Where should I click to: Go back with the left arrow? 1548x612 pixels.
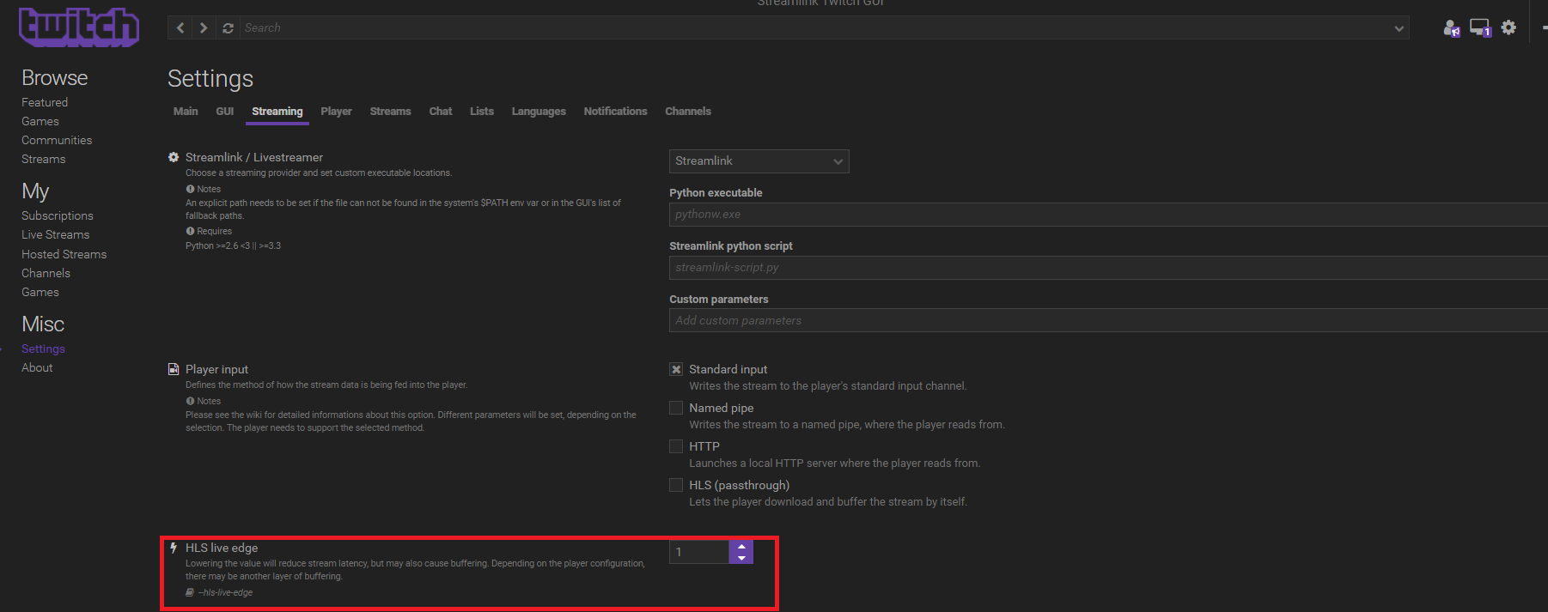pyautogui.click(x=180, y=28)
